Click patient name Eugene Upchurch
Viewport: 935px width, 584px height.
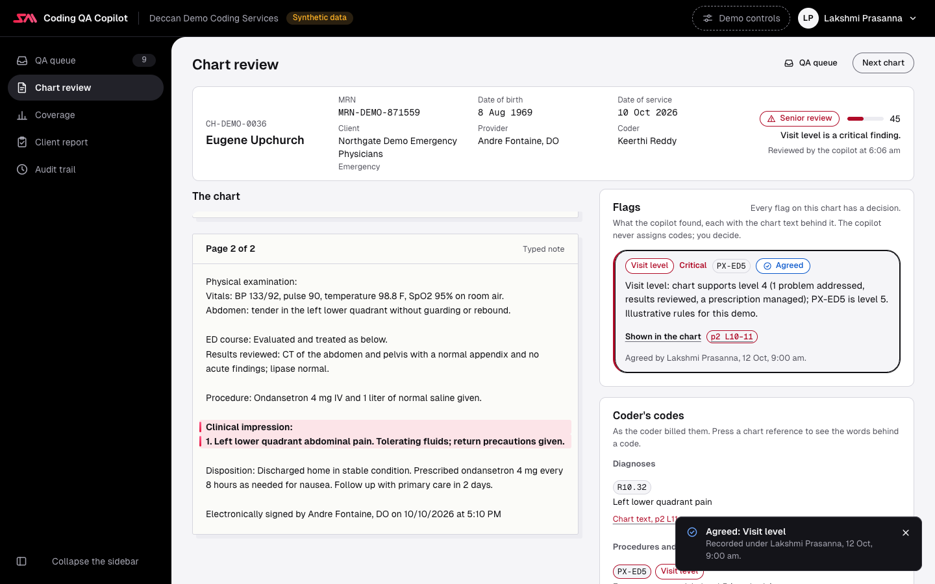coord(255,140)
